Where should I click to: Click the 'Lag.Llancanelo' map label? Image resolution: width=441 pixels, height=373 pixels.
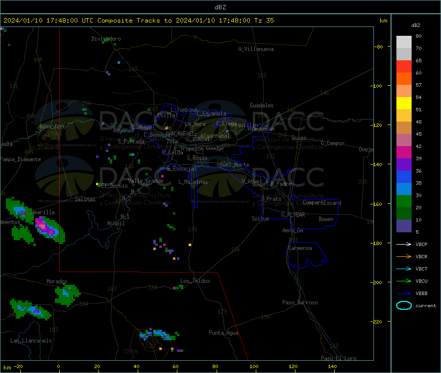[31, 341]
